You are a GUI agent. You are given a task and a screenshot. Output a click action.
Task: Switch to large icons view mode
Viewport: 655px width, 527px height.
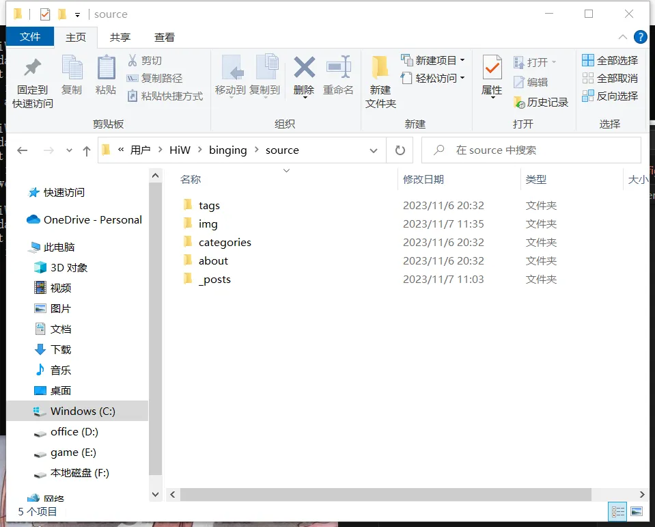click(x=637, y=511)
